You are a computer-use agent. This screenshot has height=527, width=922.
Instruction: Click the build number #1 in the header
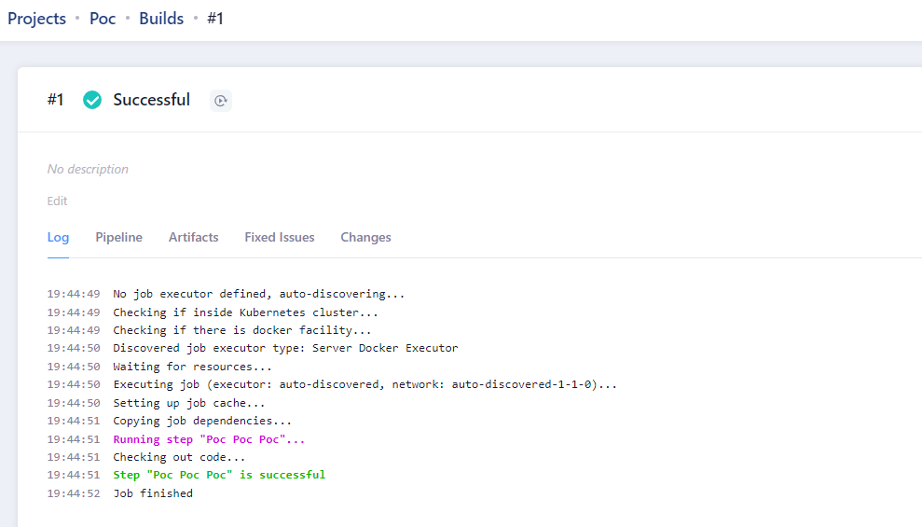(x=56, y=100)
